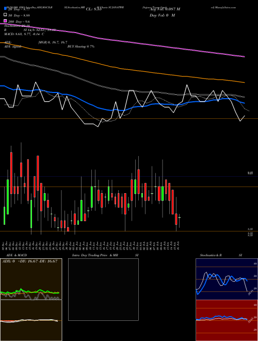258x341 pixels.
Task: Click 'Intra Day Trading Price & MR' title
Action: click(95, 255)
